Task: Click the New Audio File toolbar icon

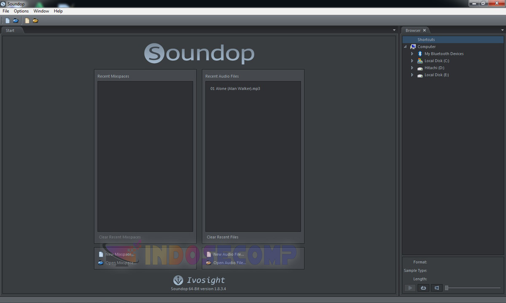Action: pos(27,20)
